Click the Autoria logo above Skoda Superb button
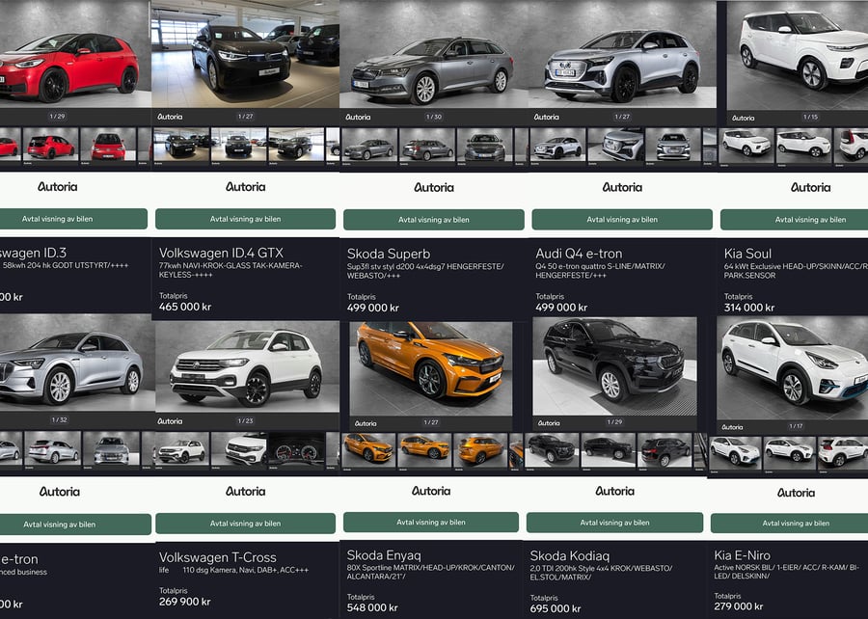The width and height of the screenshot is (868, 619). (434, 187)
